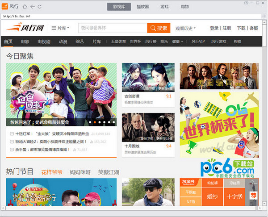268x217 pixels.
Task: Open the 电视剧 navigation tab
Action: point(44,42)
